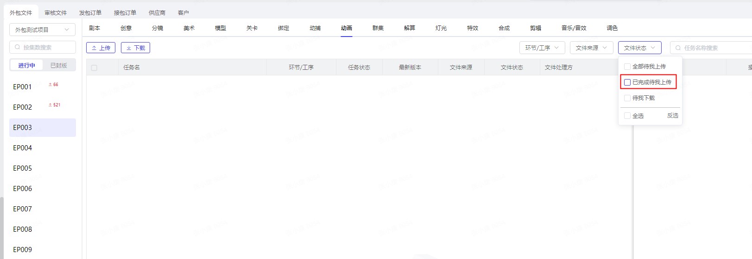752x259 pixels.
Task: Enable the 已完成待我上传 filter checkbox
Action: (x=627, y=82)
